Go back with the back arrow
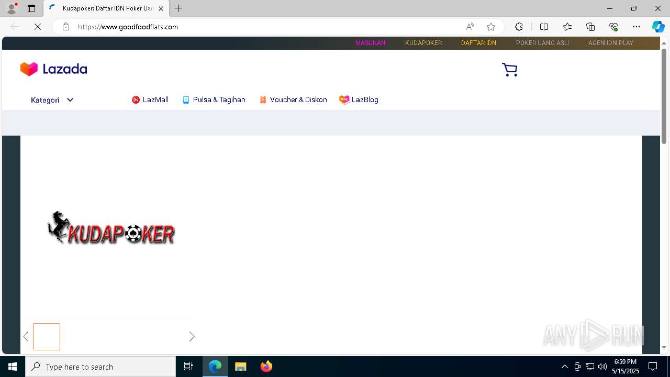 coord(15,27)
